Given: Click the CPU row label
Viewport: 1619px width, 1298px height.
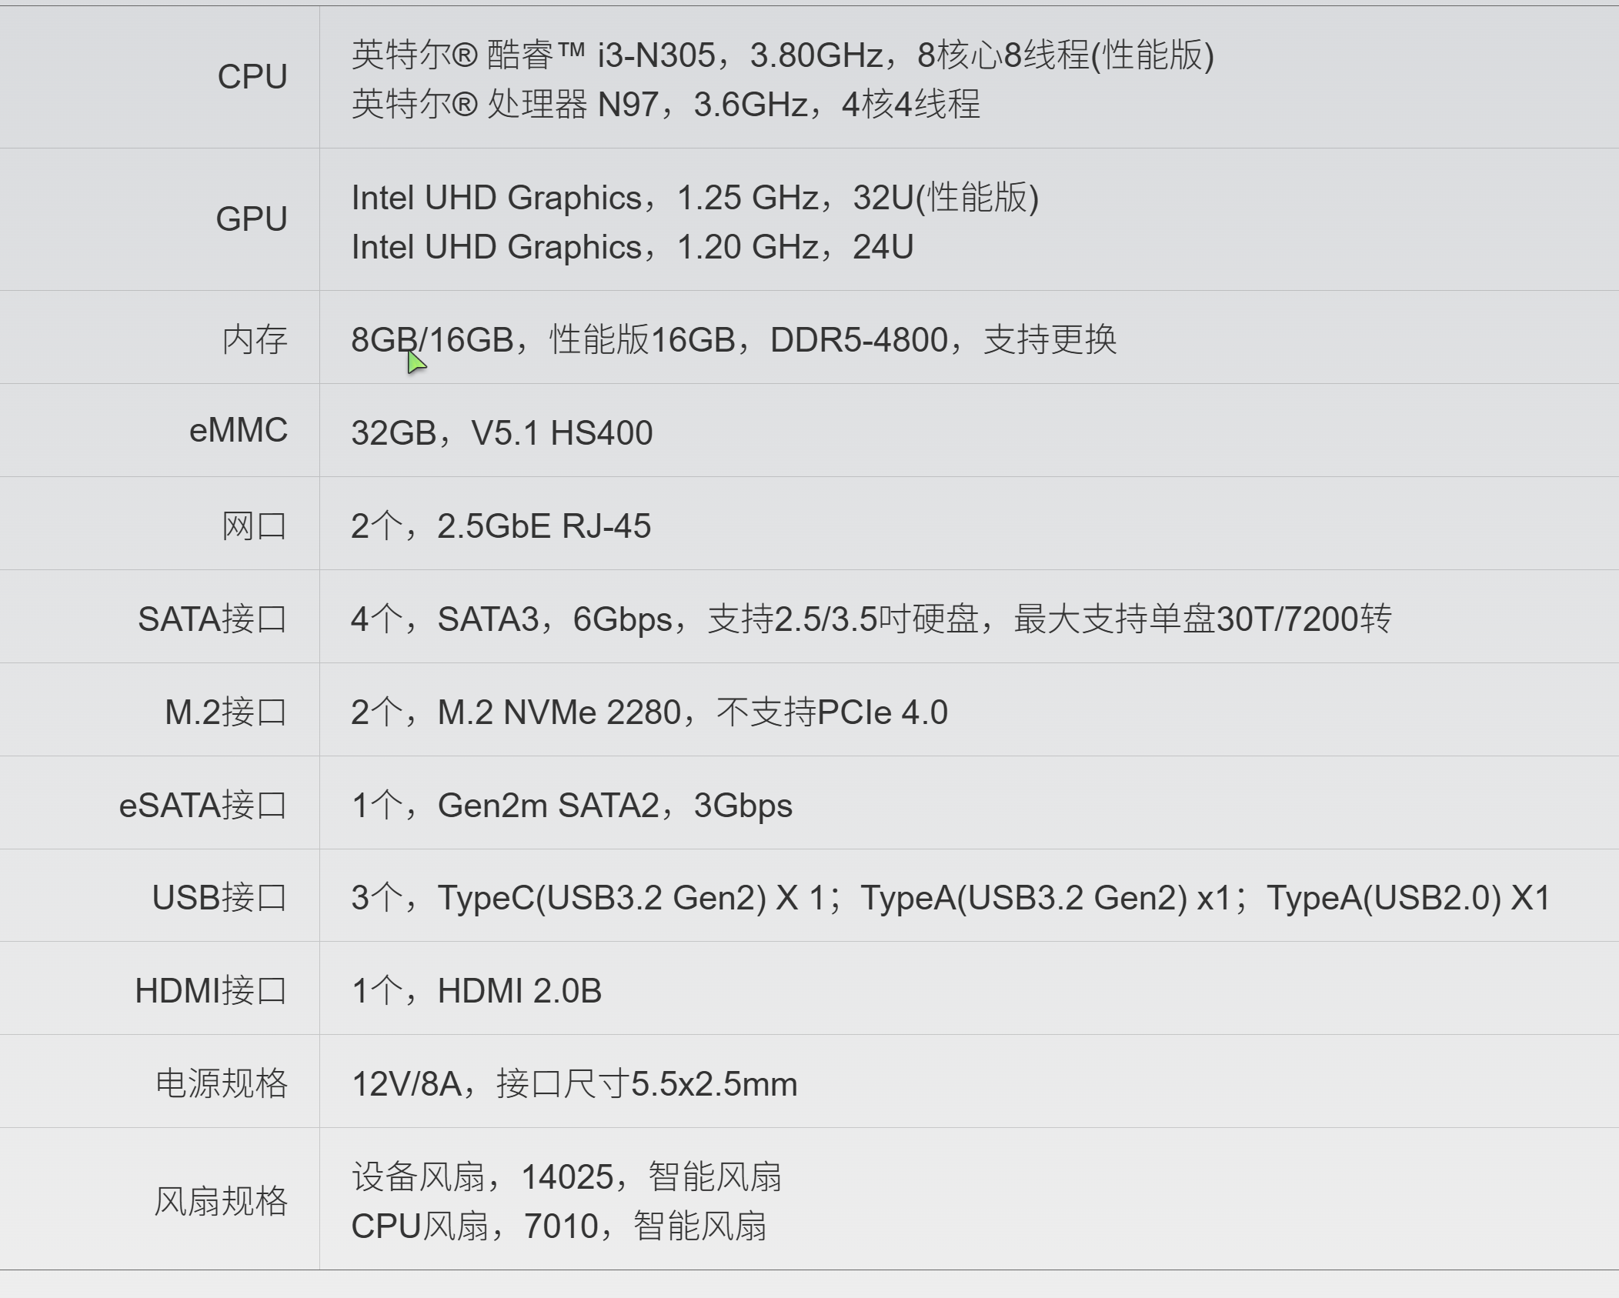Looking at the screenshot, I should coord(252,77).
